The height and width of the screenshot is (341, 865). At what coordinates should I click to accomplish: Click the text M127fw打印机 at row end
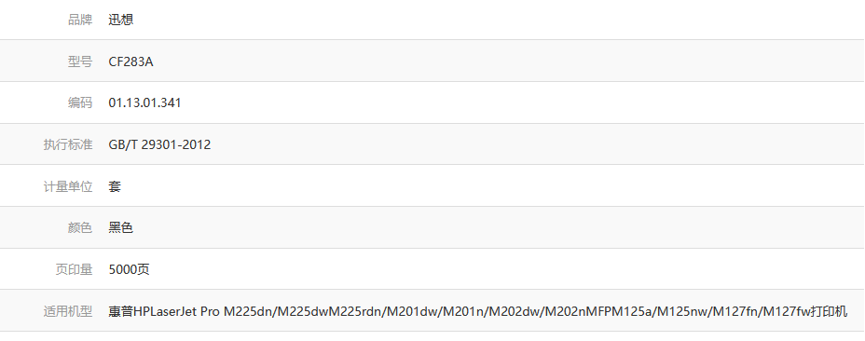pyautogui.click(x=805, y=311)
